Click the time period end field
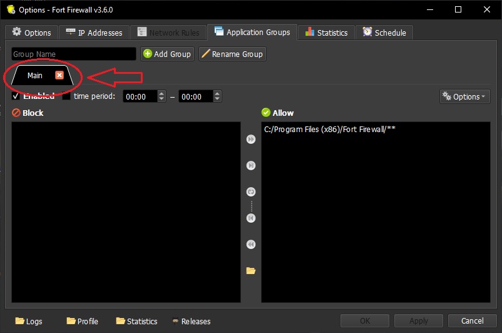This screenshot has width=502, height=333. pos(196,96)
